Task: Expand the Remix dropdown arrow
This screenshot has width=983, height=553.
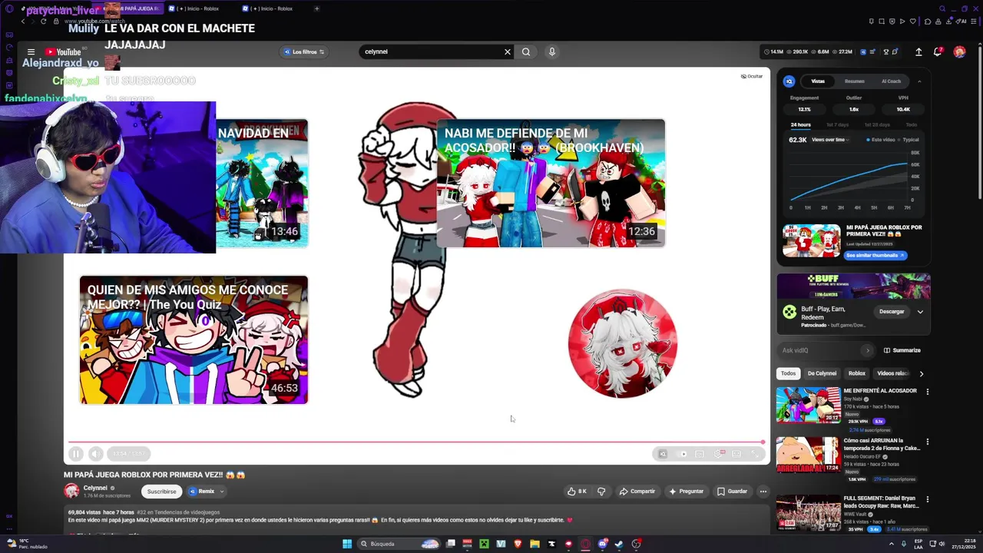Action: tap(222, 492)
